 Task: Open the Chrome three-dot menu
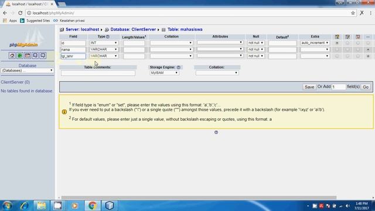coord(371,13)
